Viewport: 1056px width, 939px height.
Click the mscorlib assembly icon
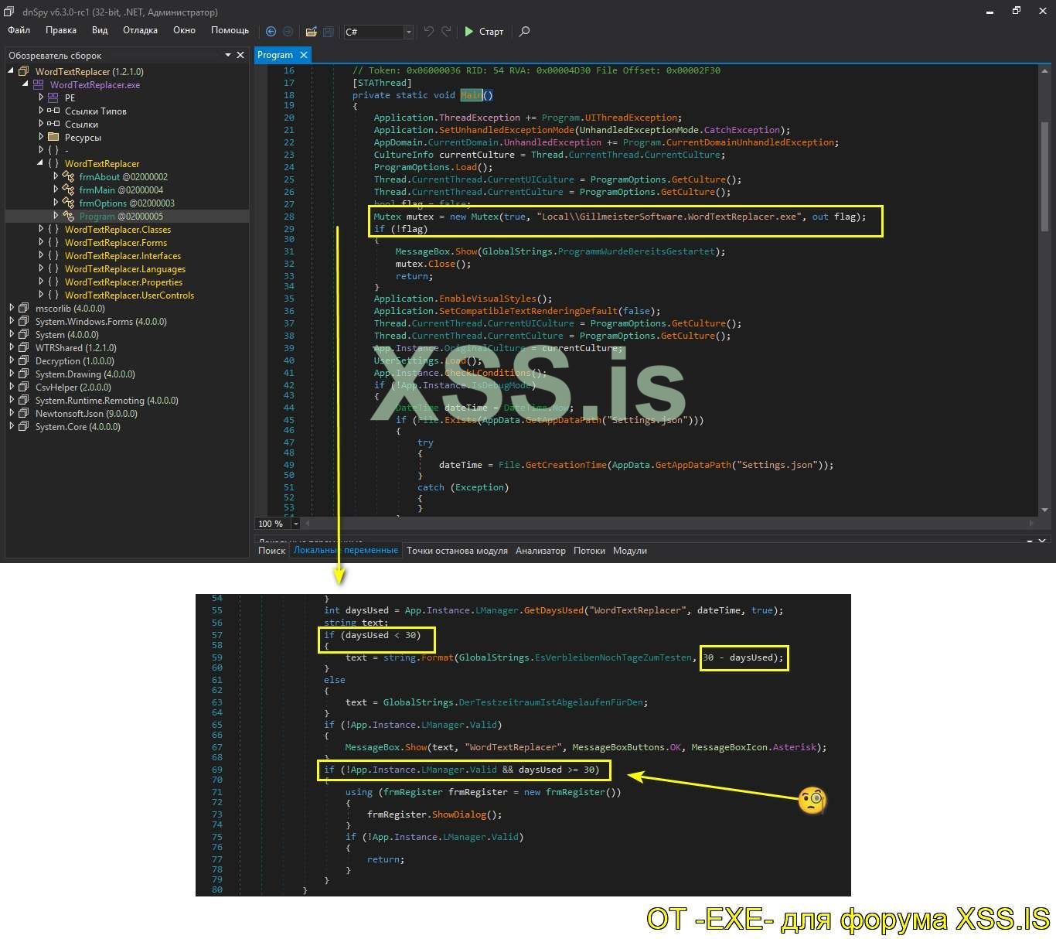(x=23, y=308)
